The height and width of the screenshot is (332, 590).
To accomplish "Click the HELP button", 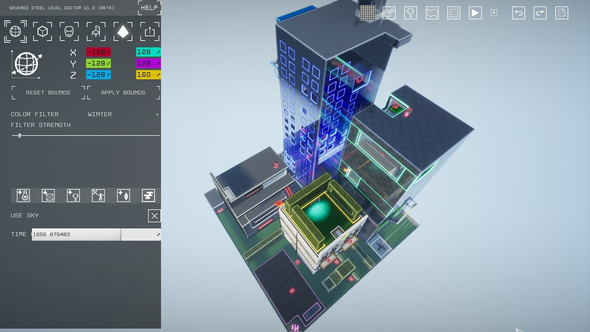I will click(x=149, y=8).
